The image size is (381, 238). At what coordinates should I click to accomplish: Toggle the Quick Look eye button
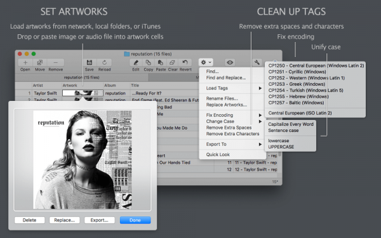click(x=230, y=62)
